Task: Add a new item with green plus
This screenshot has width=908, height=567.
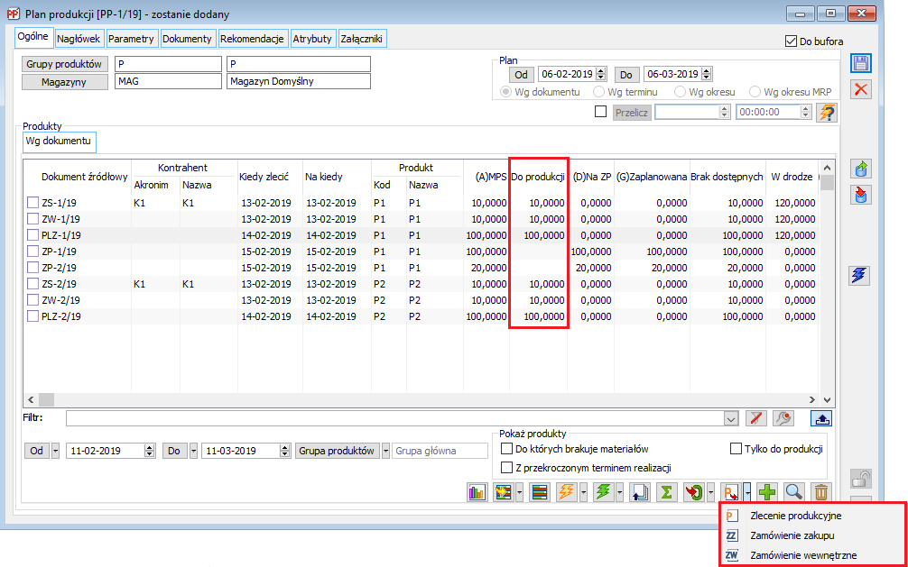Action: click(x=767, y=493)
